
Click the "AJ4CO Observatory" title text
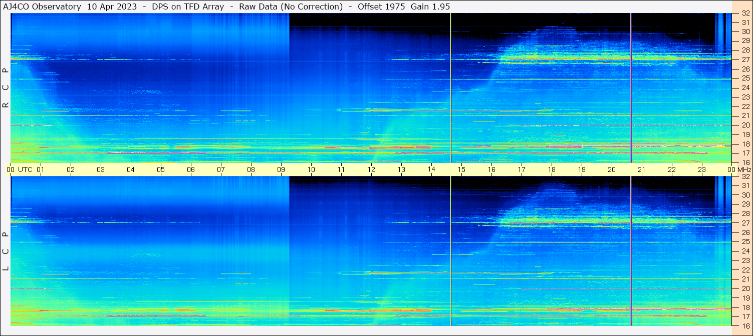click(x=42, y=7)
